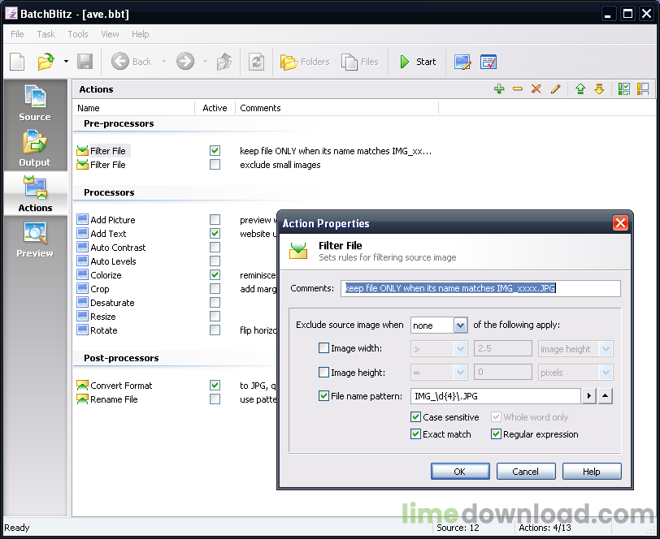
Task: Uncheck the Regular expression option
Action: tap(497, 434)
